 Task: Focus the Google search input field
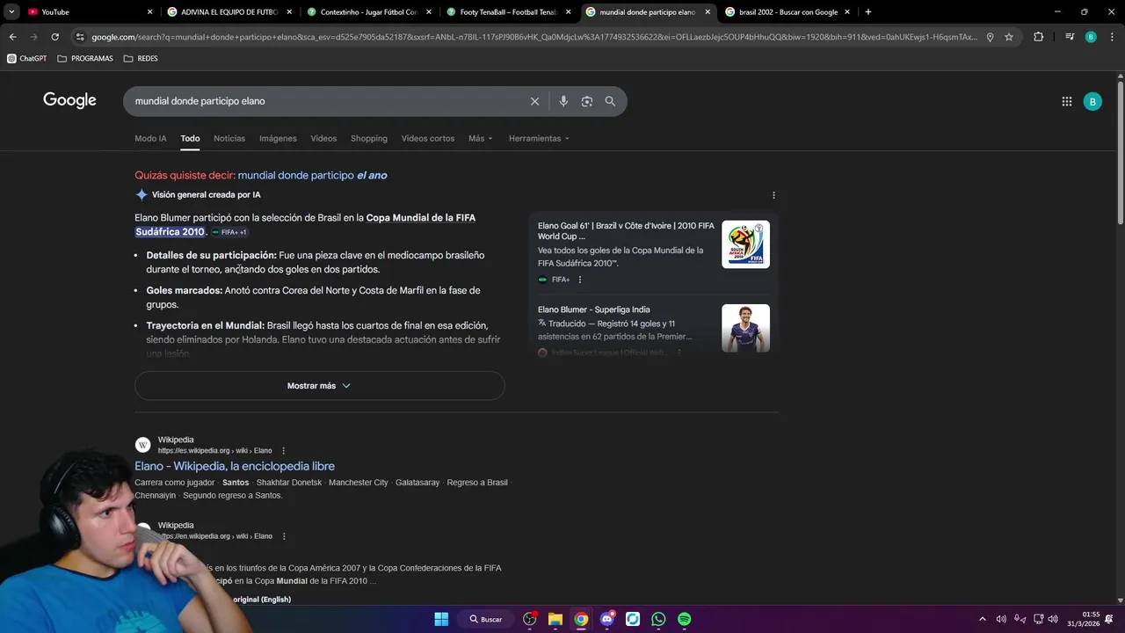click(325, 101)
